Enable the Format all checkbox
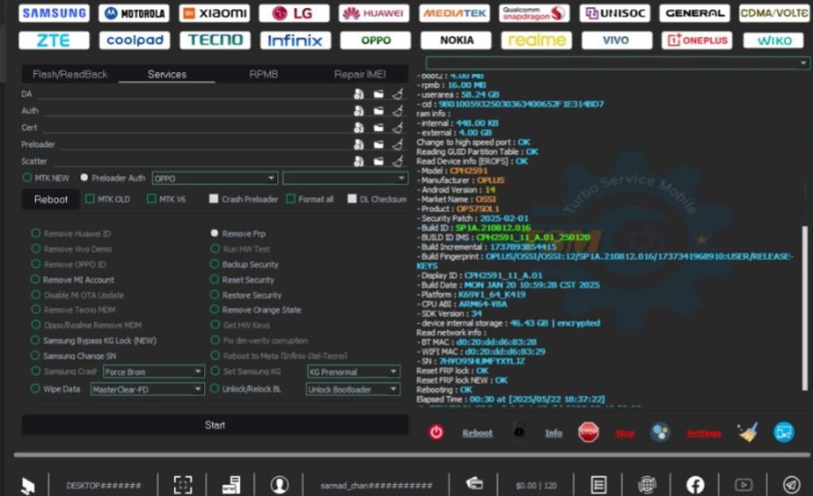This screenshot has width=813, height=496. click(291, 199)
